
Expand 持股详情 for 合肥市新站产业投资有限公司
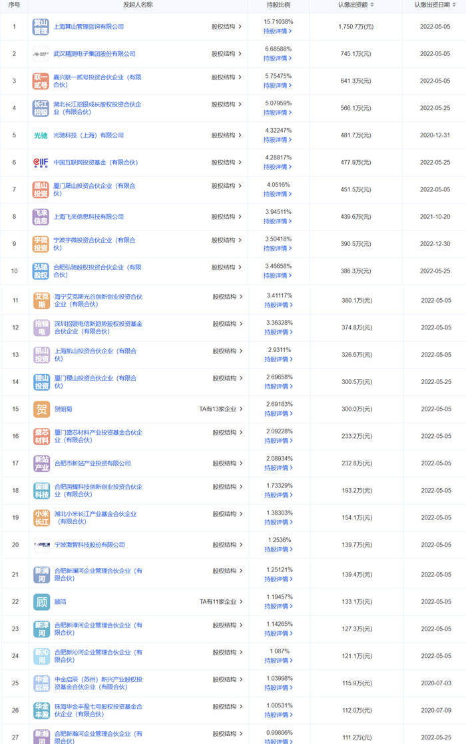point(277,468)
